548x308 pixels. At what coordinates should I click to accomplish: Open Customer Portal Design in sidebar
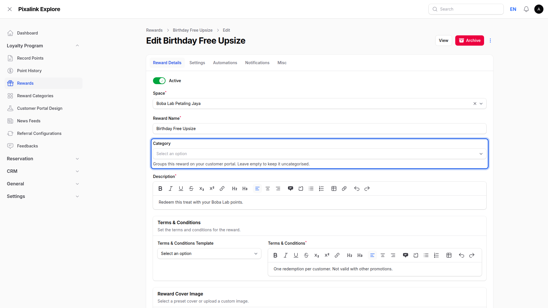tap(43, 108)
